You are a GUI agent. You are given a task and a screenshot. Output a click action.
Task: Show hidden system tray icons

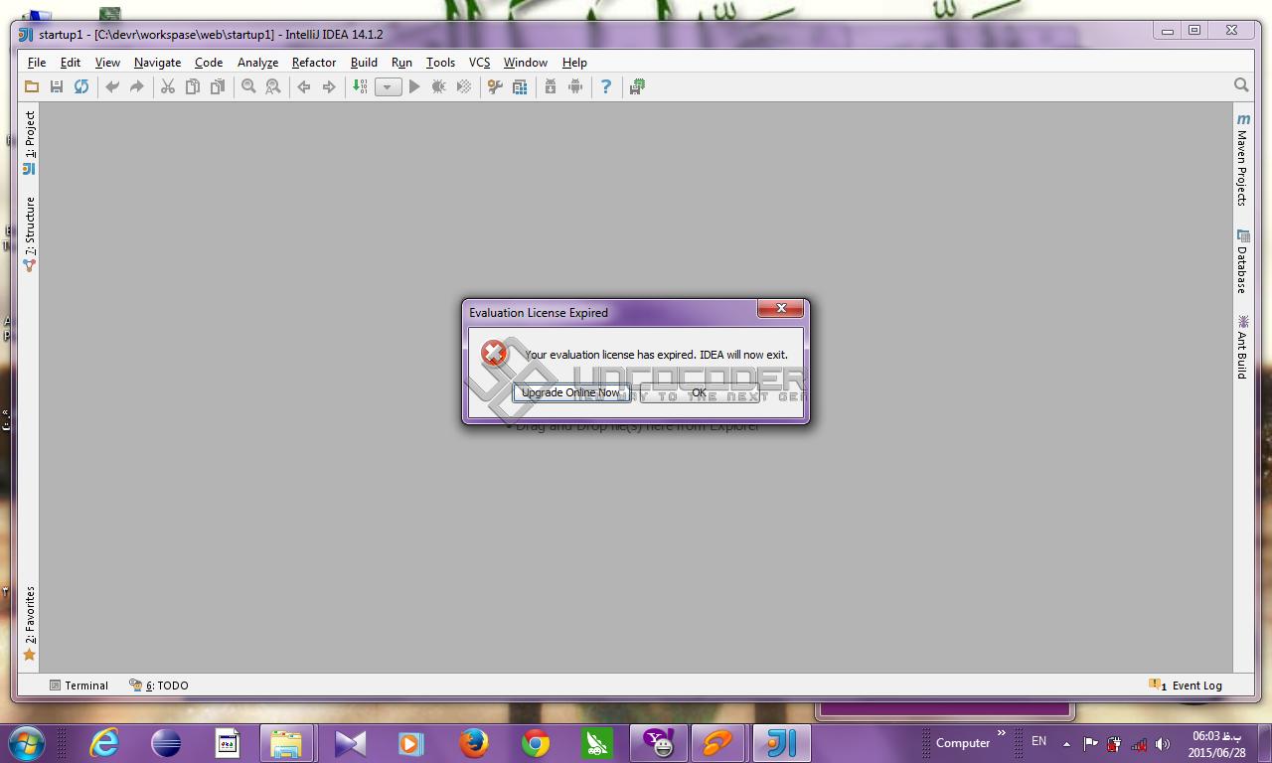pos(1066,744)
